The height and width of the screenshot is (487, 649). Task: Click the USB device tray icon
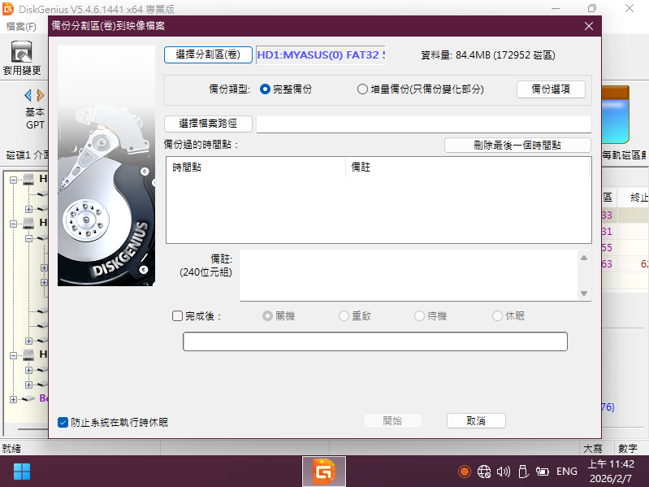click(523, 472)
